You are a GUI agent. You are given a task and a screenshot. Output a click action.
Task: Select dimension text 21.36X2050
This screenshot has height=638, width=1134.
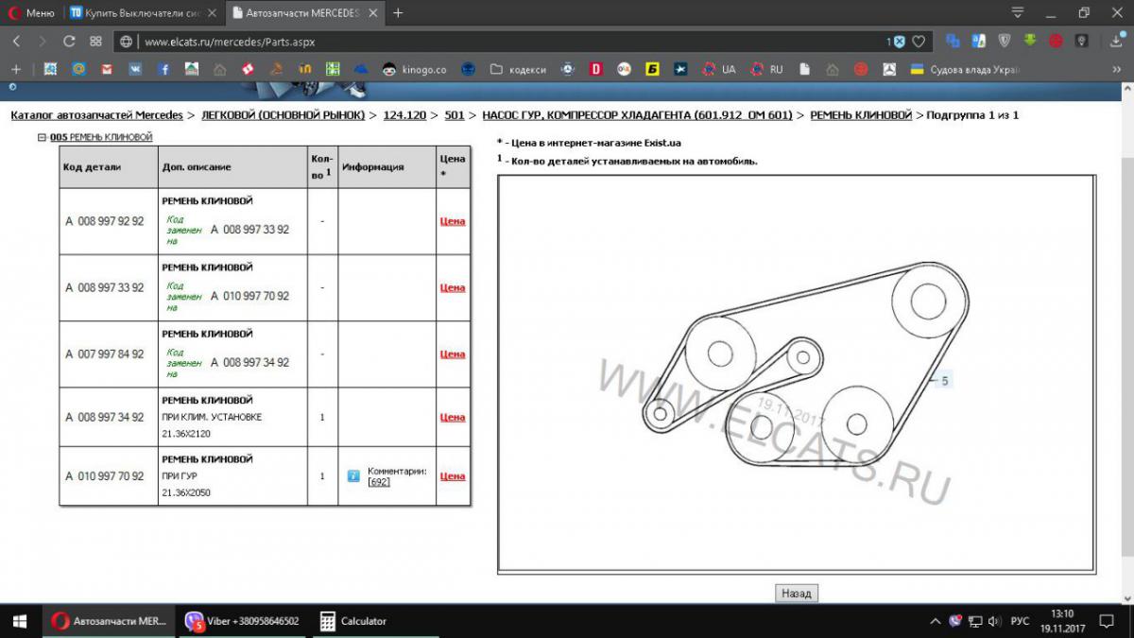(186, 492)
